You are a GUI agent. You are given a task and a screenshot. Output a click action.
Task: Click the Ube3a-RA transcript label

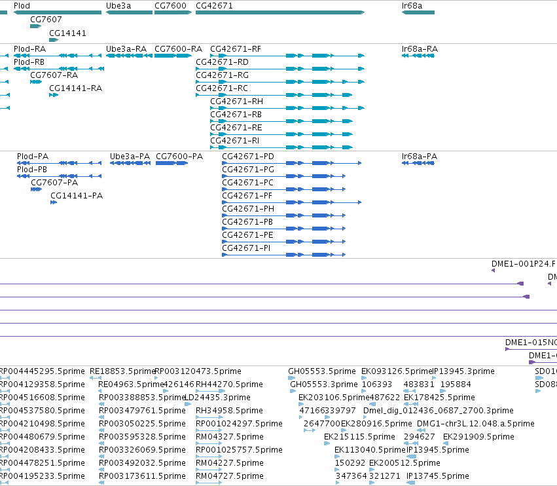pos(126,48)
